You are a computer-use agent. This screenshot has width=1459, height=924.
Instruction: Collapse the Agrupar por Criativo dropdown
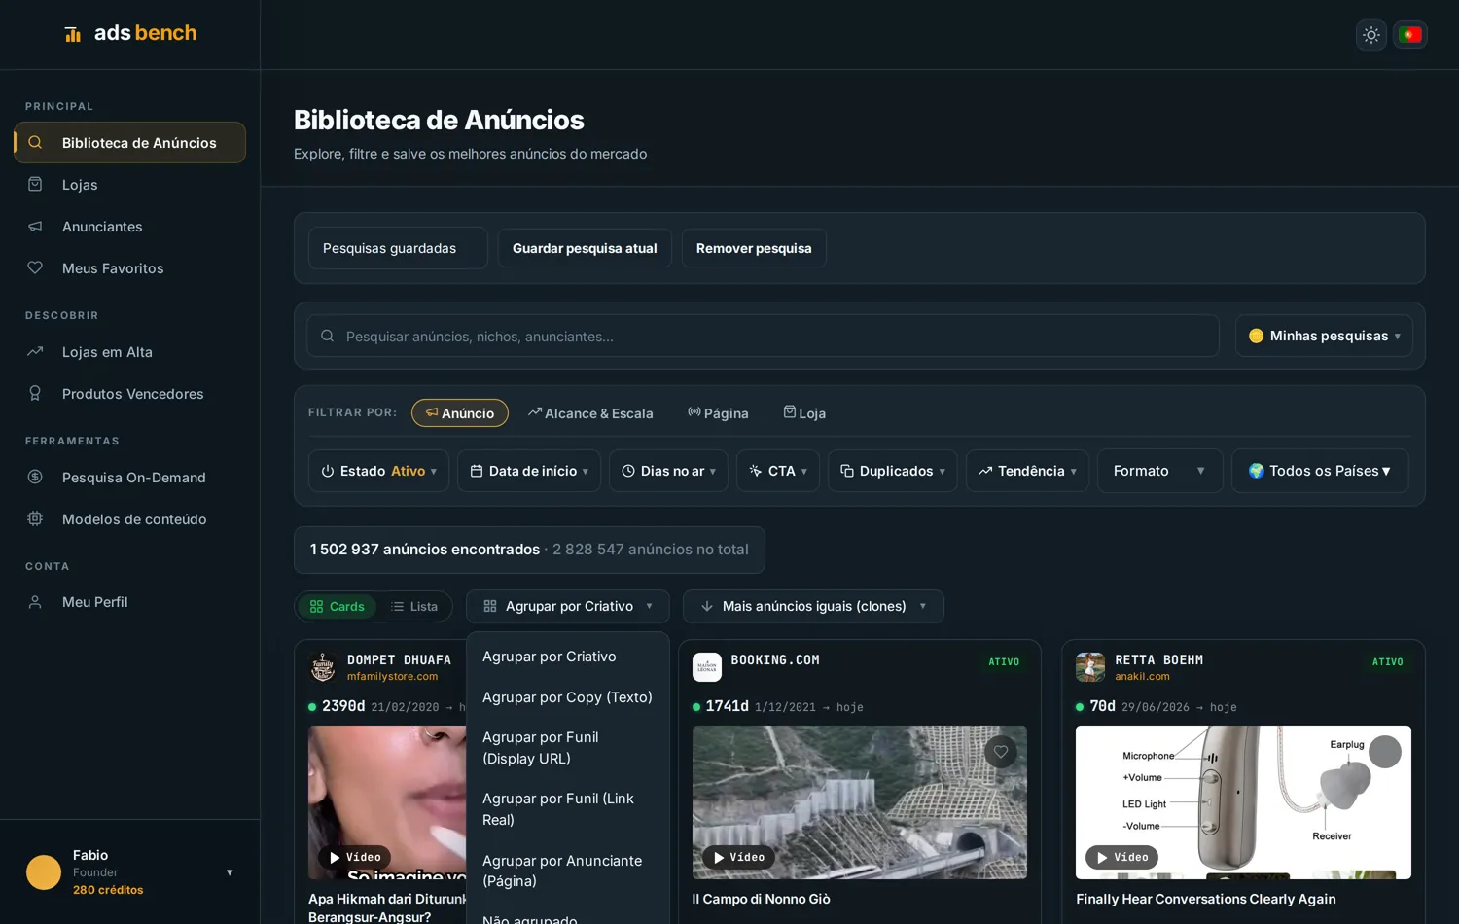(x=568, y=606)
